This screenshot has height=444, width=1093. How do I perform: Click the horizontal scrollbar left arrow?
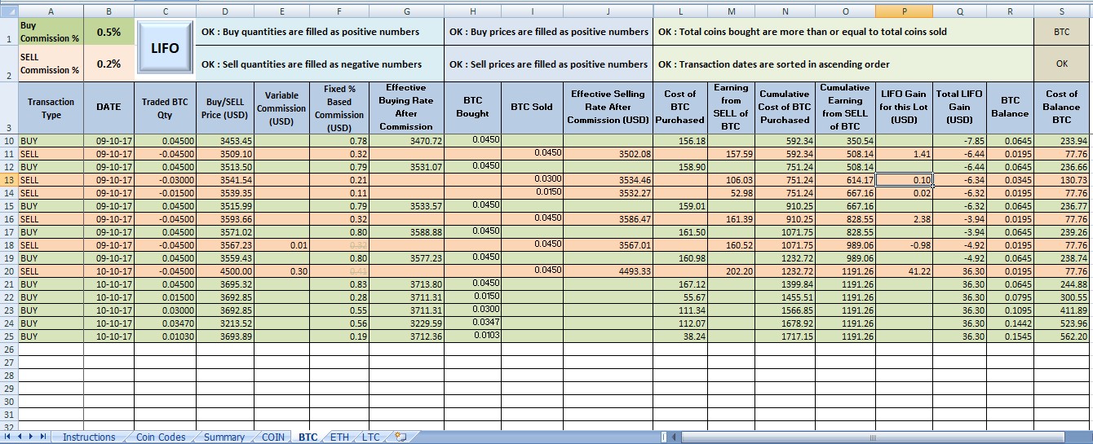point(673,437)
